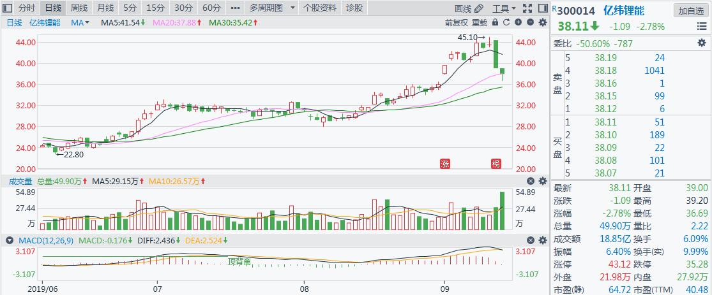
Task: Click the 顶背离 divergence label in MACD
Action: pyautogui.click(x=239, y=261)
